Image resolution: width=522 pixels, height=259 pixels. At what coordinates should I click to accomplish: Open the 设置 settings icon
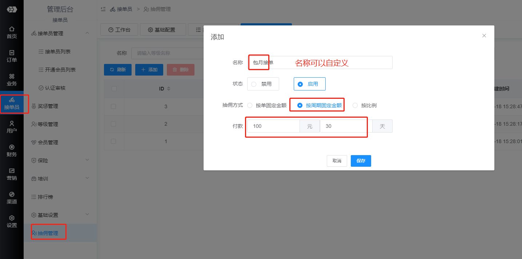(12, 221)
